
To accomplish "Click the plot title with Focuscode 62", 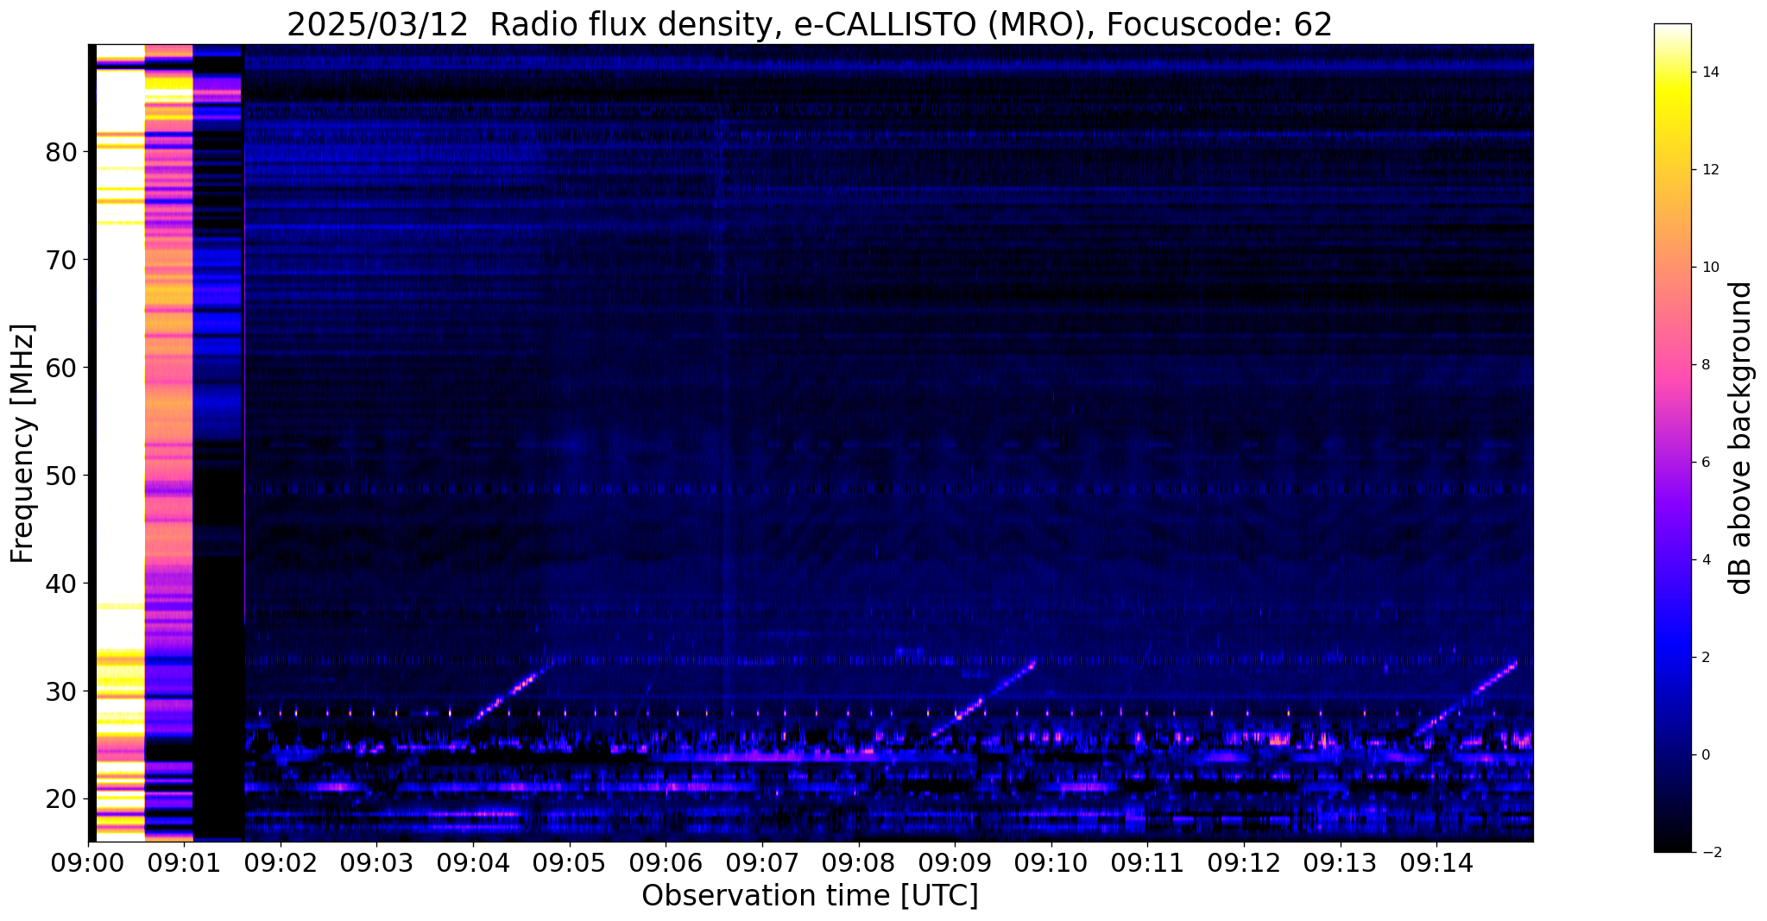I will (810, 24).
